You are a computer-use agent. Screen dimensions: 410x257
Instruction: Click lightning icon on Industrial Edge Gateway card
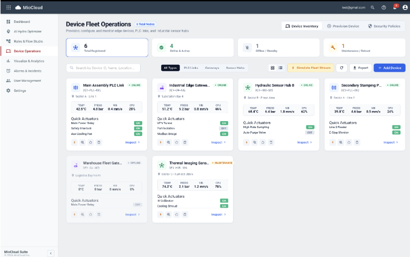pyautogui.click(x=161, y=142)
